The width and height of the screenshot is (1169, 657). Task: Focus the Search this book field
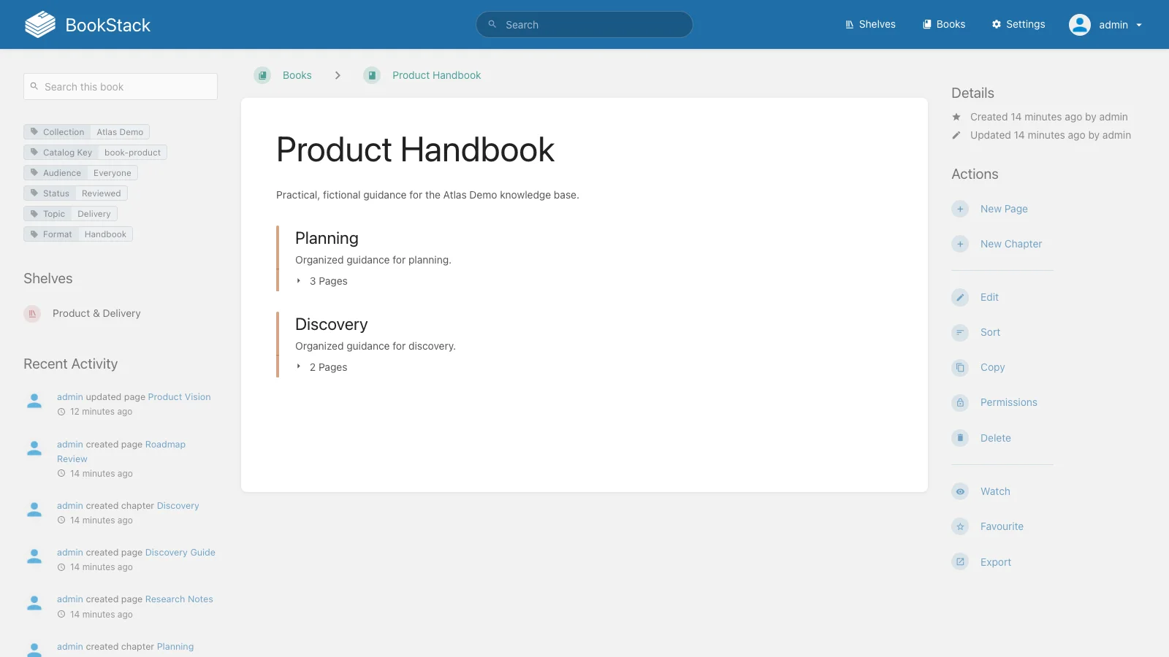pos(121,86)
